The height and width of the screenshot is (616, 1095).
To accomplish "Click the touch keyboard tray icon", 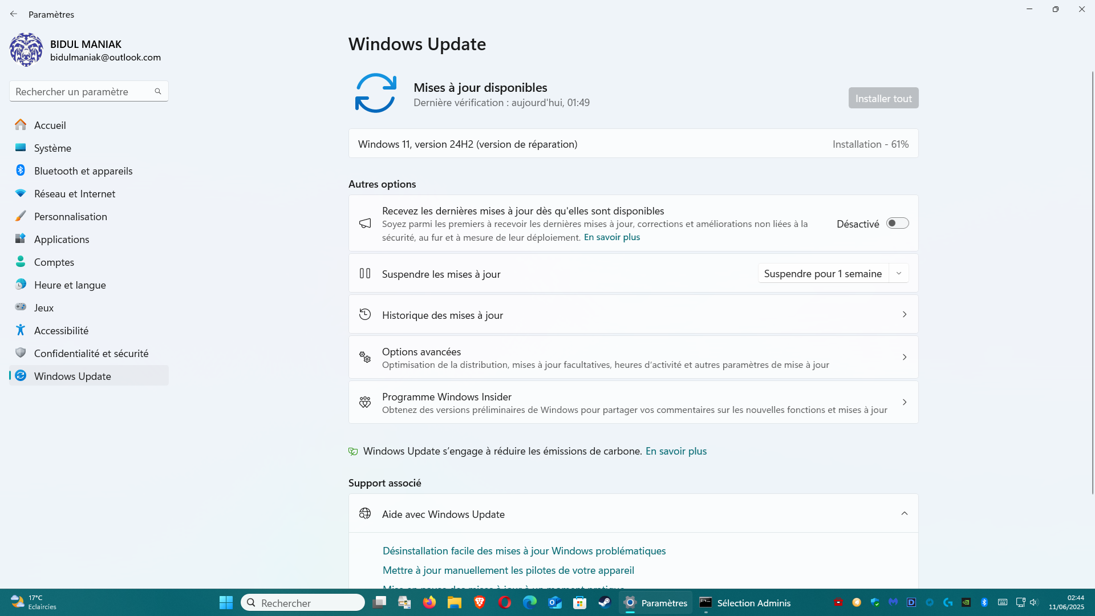I will [x=1003, y=602].
